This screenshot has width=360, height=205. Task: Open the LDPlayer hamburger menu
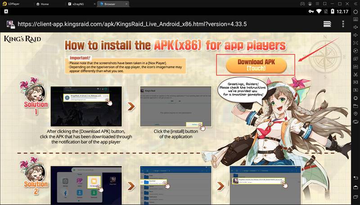(317, 4)
